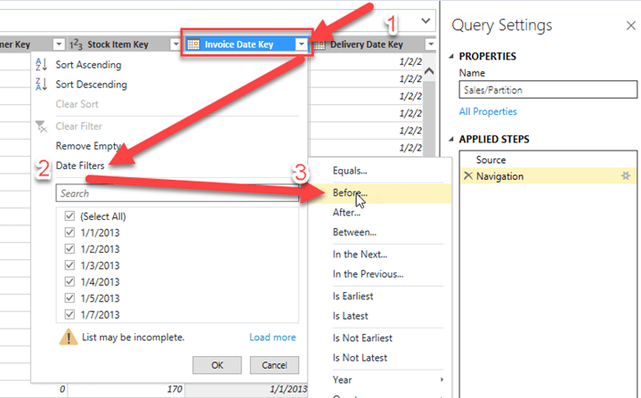Click the OK button

pos(217,365)
